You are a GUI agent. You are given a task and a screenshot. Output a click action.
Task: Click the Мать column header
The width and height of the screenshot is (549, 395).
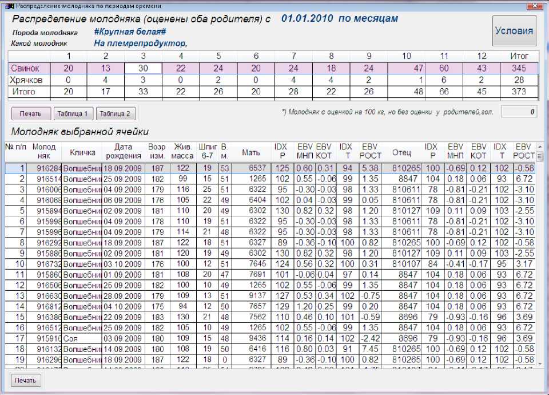pos(251,152)
